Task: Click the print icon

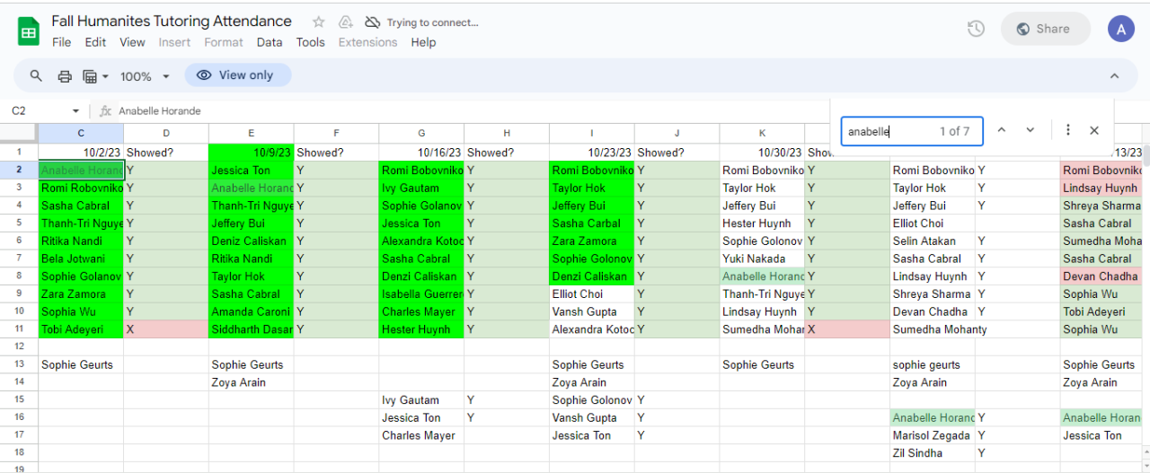Action: (x=65, y=76)
